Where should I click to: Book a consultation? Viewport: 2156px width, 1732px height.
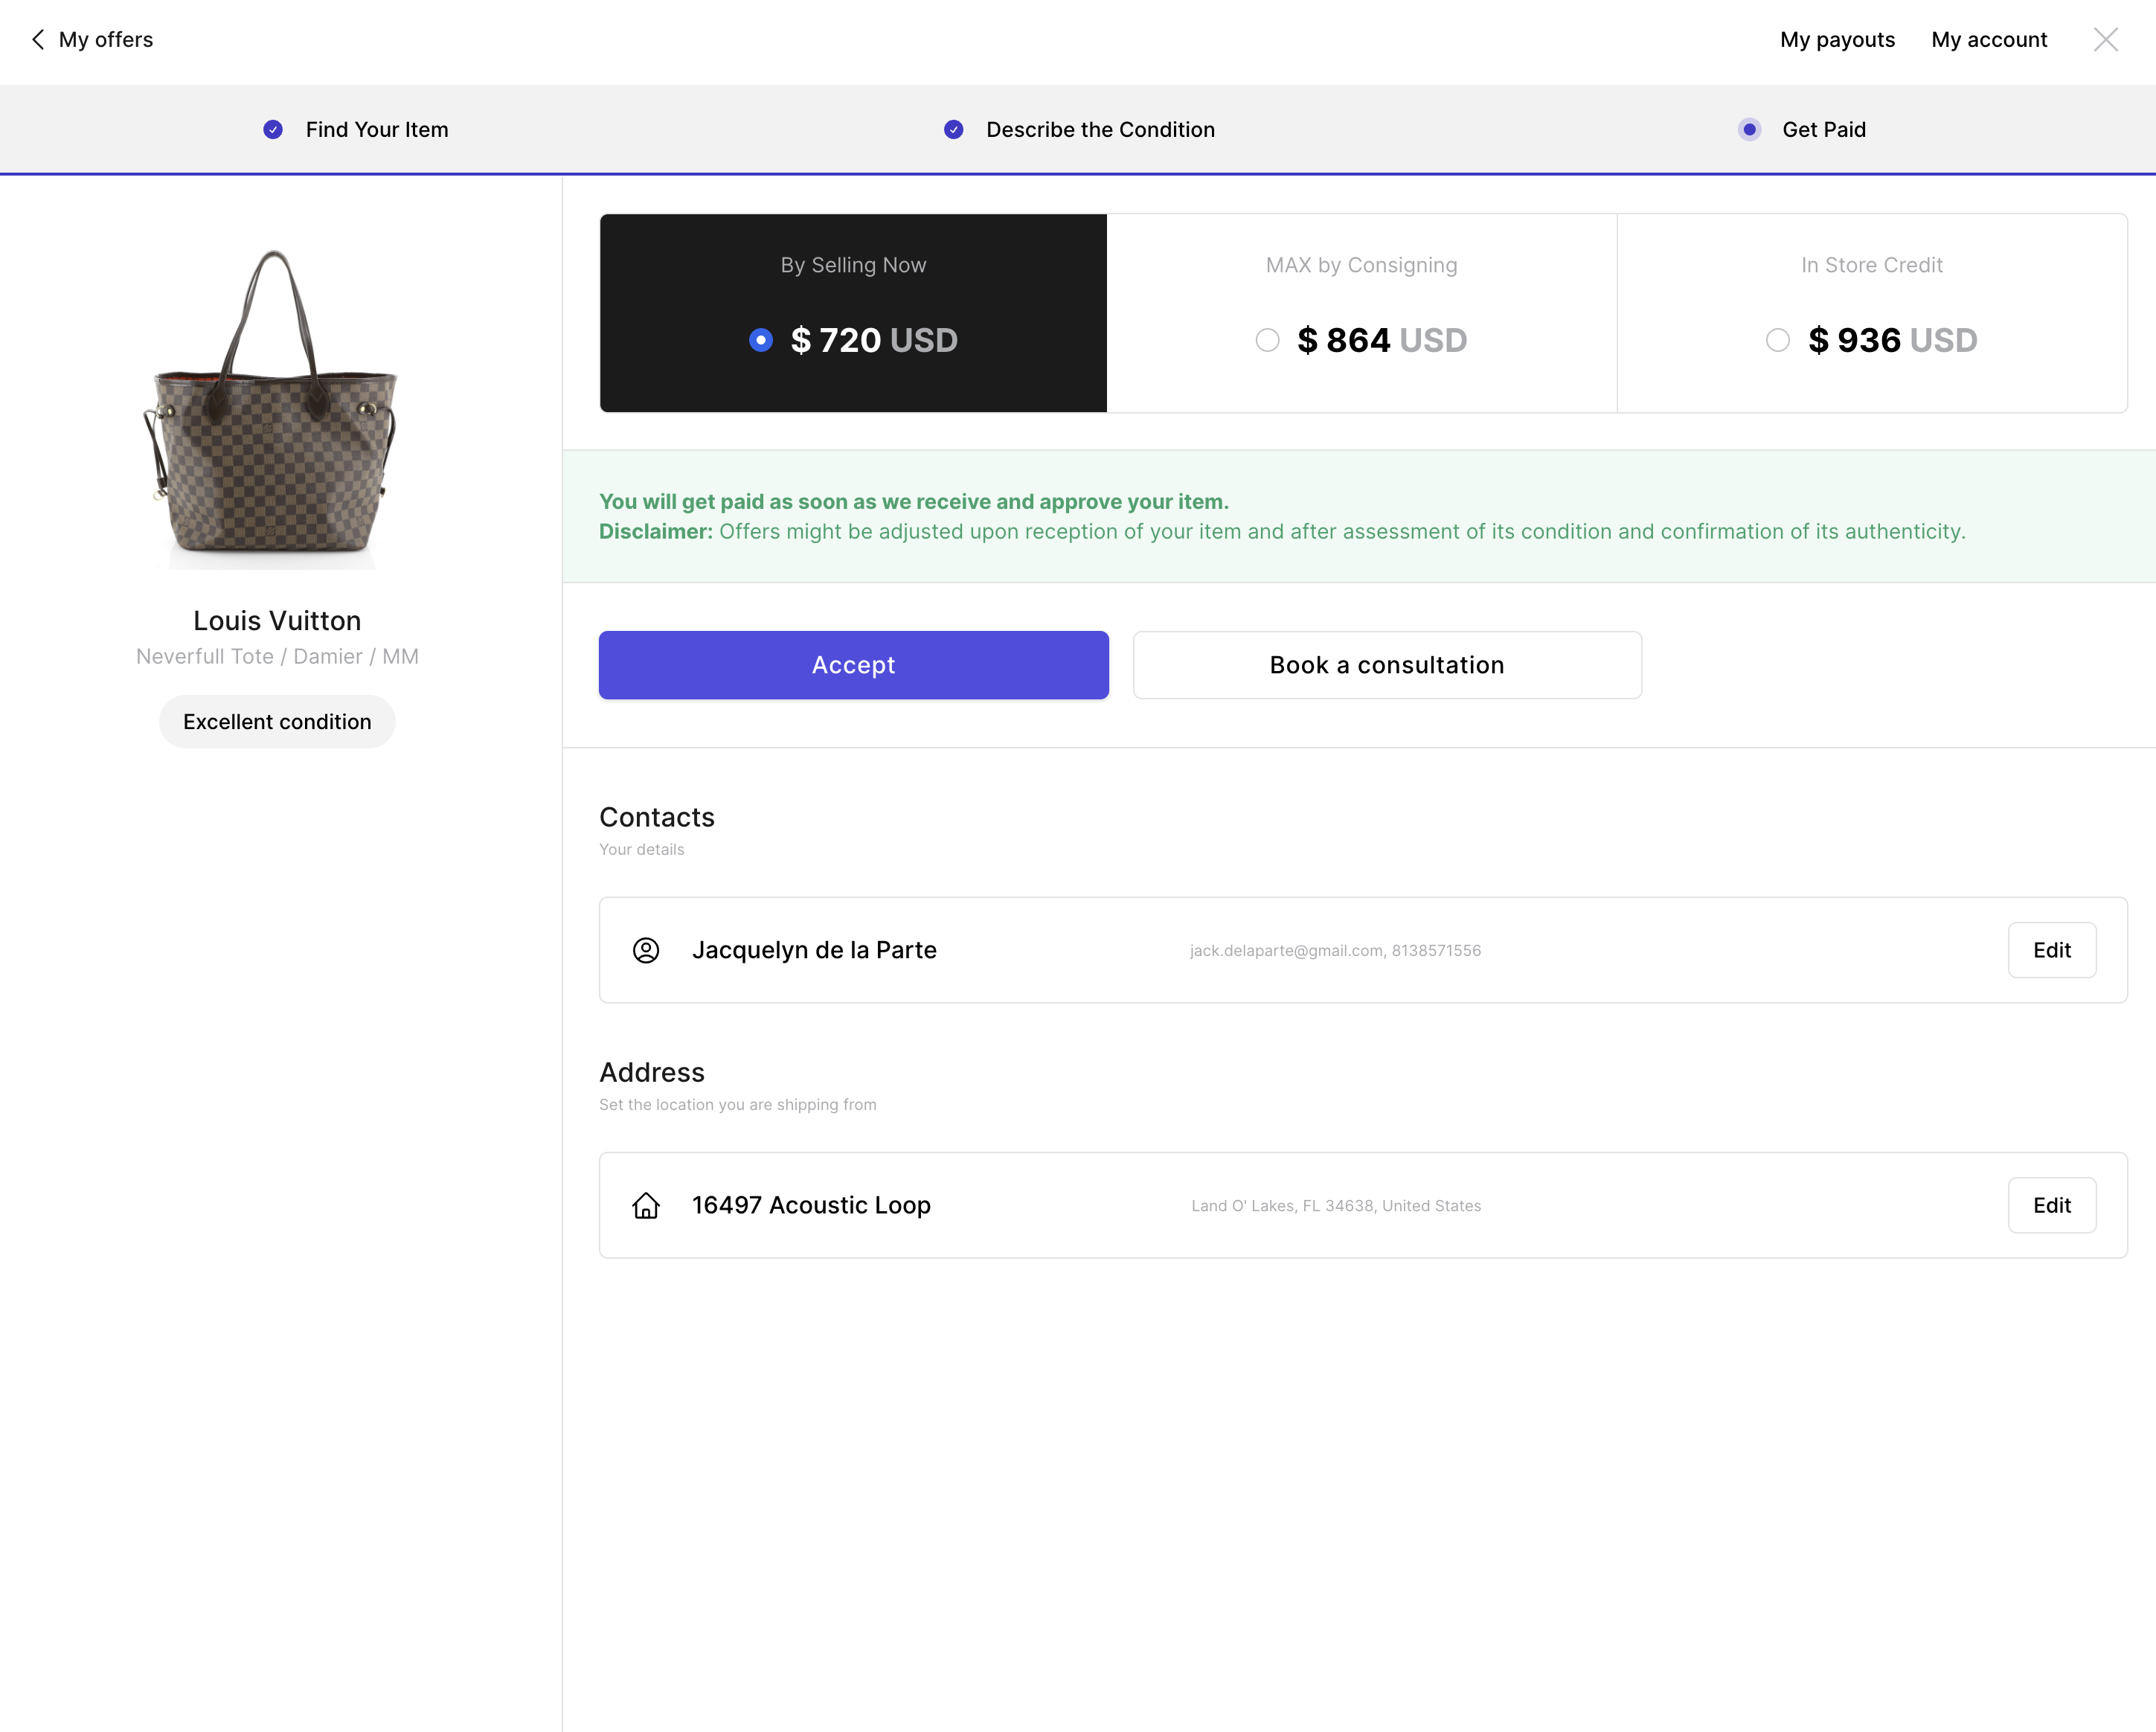point(1387,665)
